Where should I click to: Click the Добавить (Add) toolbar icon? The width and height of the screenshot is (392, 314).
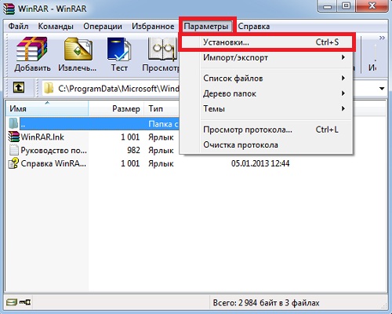tap(32, 49)
